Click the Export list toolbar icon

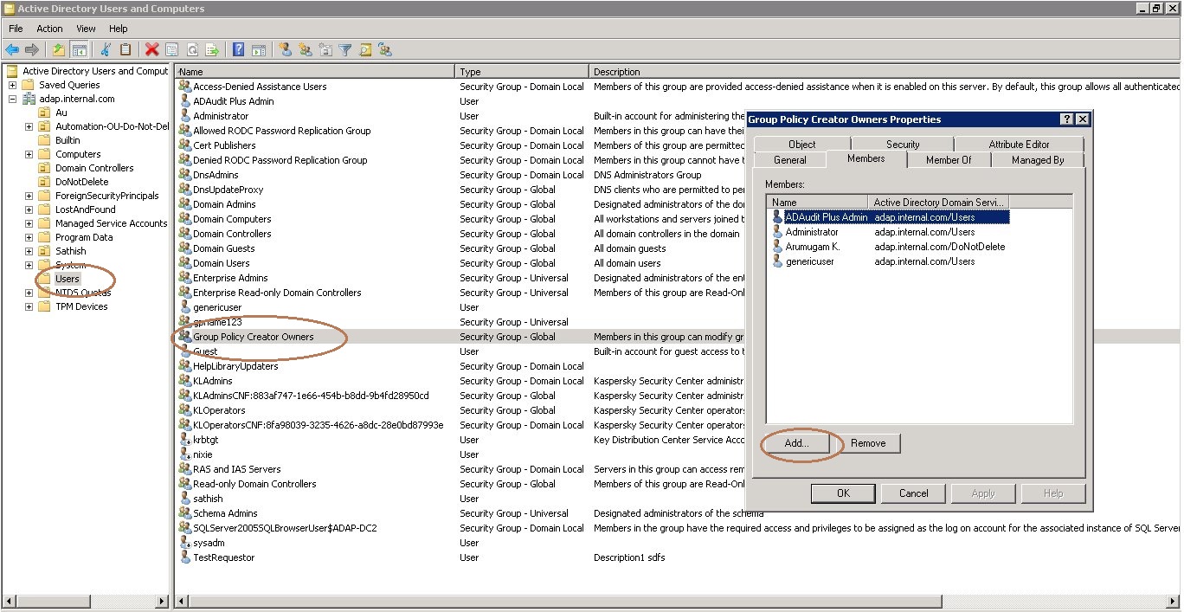(x=212, y=50)
